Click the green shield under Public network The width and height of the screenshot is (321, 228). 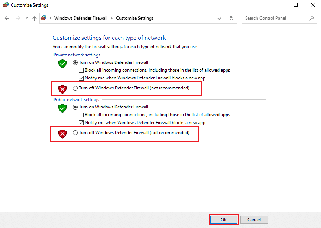pos(62,108)
